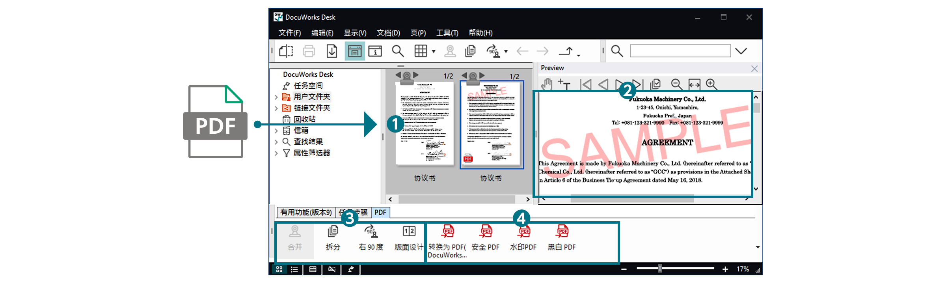Click the grayed stamp binder icon in toolbar
The height and width of the screenshot is (284, 946).
[x=450, y=51]
